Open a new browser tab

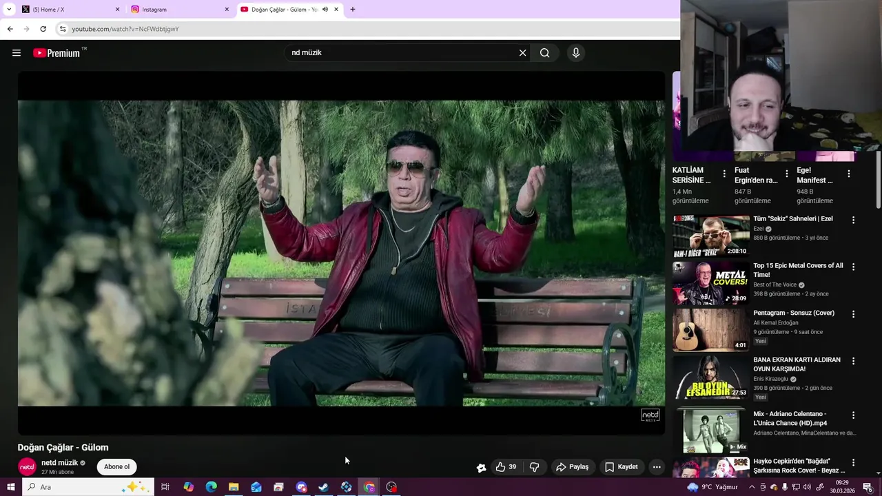coord(353,10)
